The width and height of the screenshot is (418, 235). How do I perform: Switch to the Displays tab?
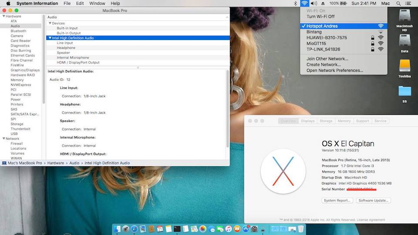click(308, 121)
